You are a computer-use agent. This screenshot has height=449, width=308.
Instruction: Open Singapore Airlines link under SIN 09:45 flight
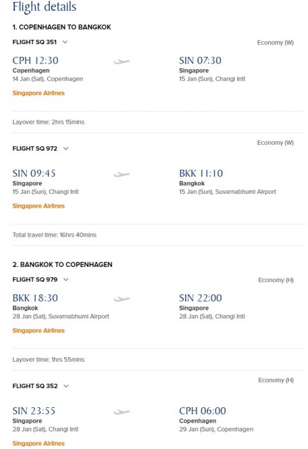tap(38, 206)
